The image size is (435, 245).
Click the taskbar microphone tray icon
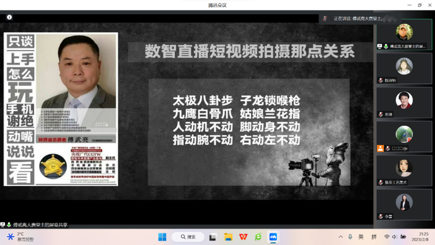(350, 237)
